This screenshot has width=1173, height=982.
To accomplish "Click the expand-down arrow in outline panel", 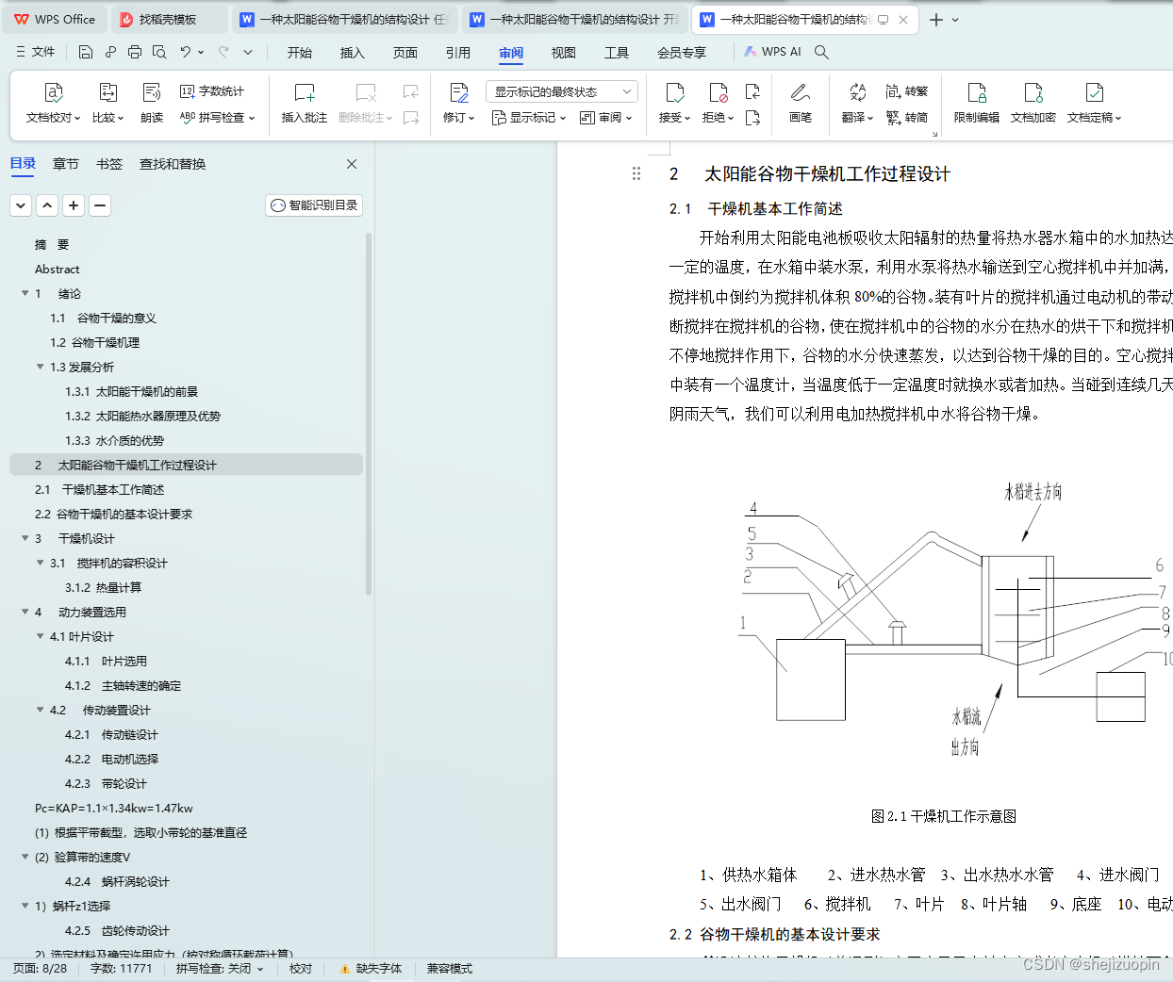I will [x=21, y=205].
